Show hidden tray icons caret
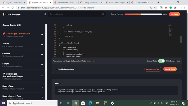 [x=151, y=103]
